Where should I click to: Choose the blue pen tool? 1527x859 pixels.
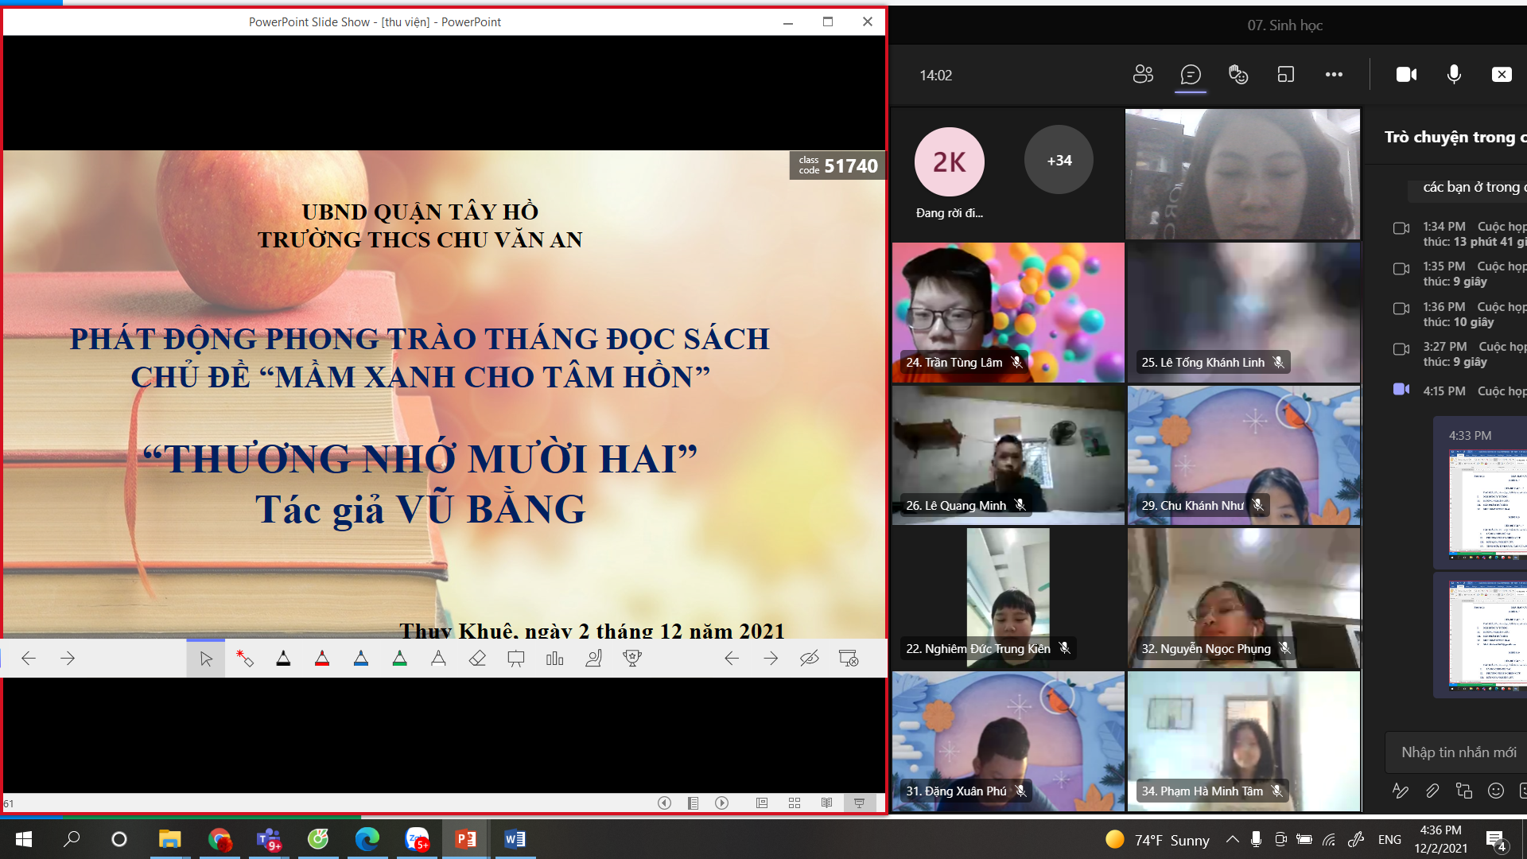[x=361, y=659]
